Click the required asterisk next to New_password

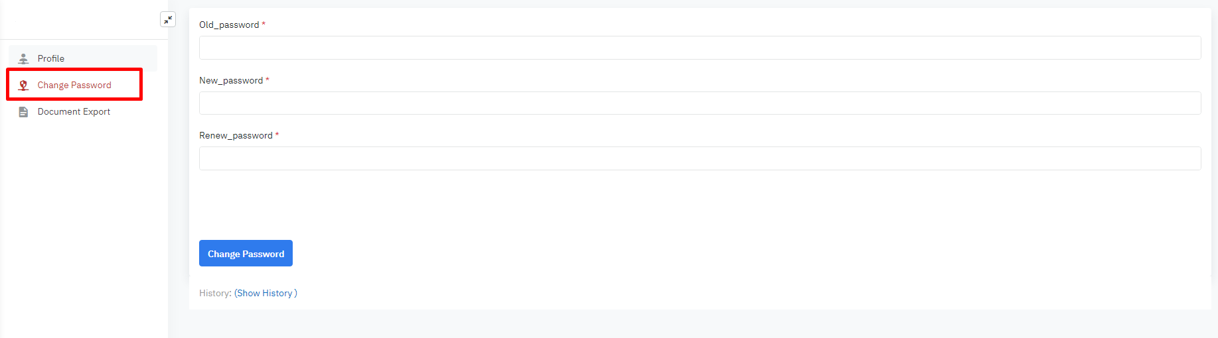tap(267, 80)
